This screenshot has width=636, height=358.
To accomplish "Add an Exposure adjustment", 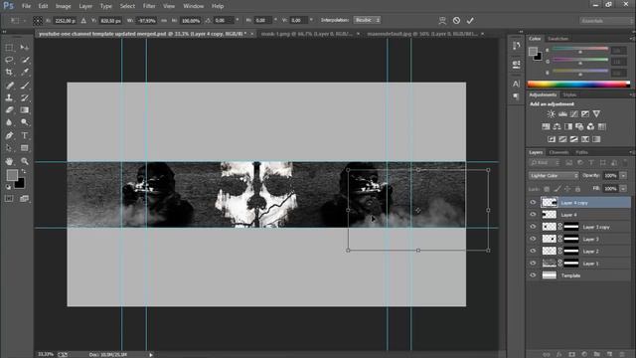I will coord(585,114).
